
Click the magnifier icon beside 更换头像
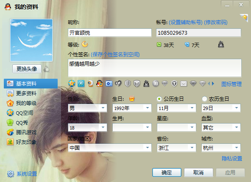coord(47,69)
